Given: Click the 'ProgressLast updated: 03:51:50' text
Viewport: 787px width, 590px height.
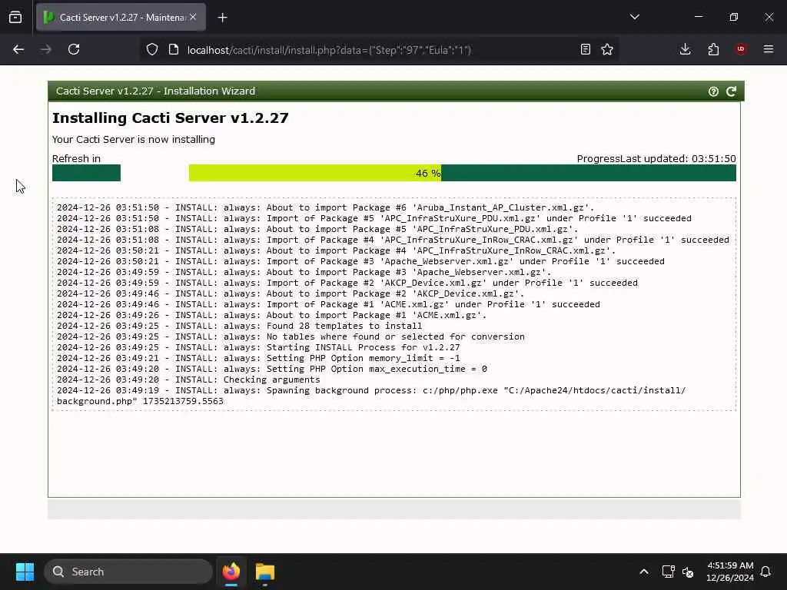Looking at the screenshot, I should (x=656, y=158).
